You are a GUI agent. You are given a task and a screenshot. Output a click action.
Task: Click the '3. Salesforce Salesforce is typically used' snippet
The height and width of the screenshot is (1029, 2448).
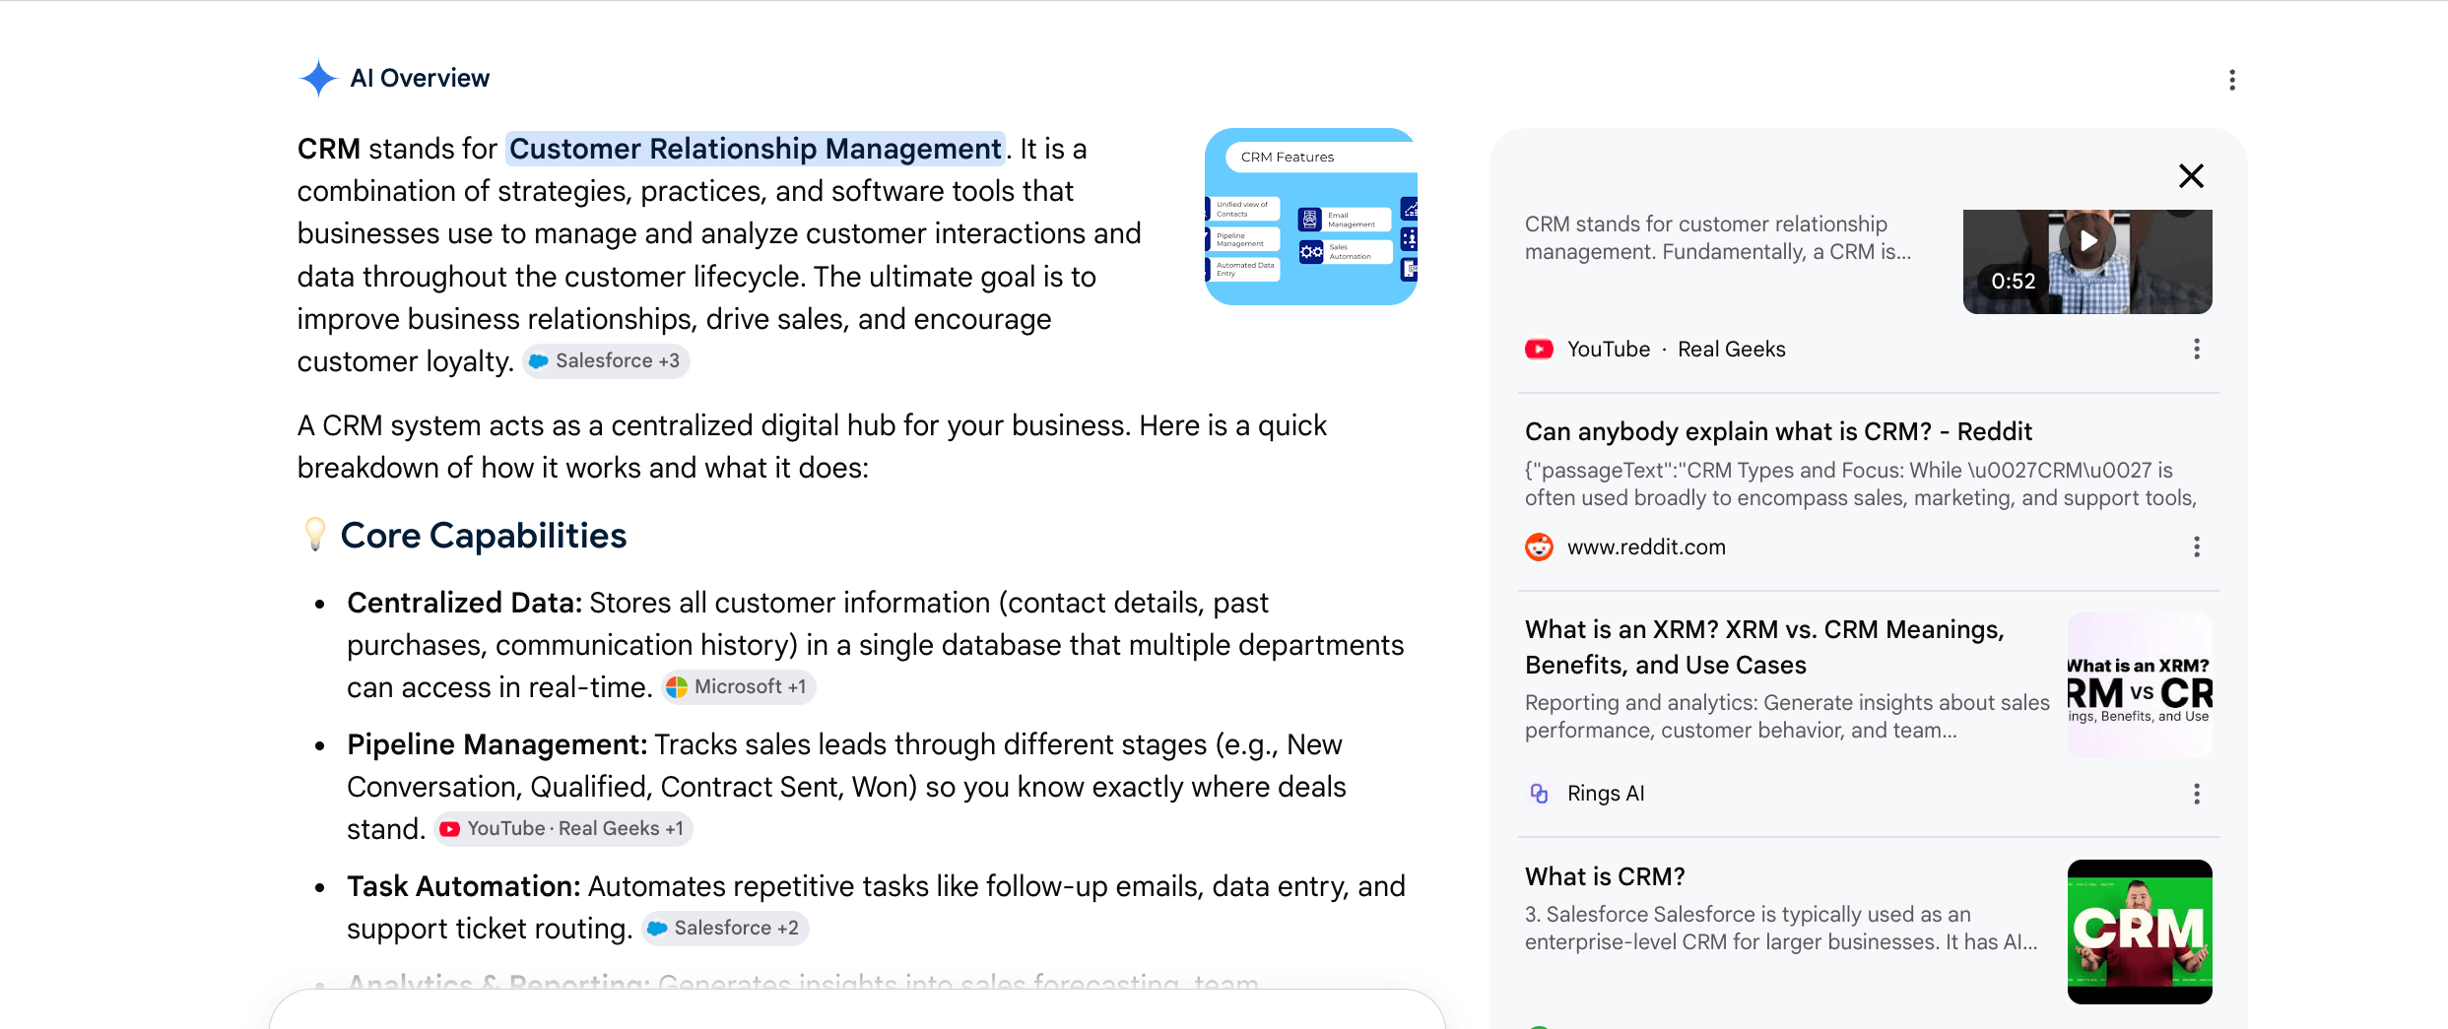click(1781, 928)
